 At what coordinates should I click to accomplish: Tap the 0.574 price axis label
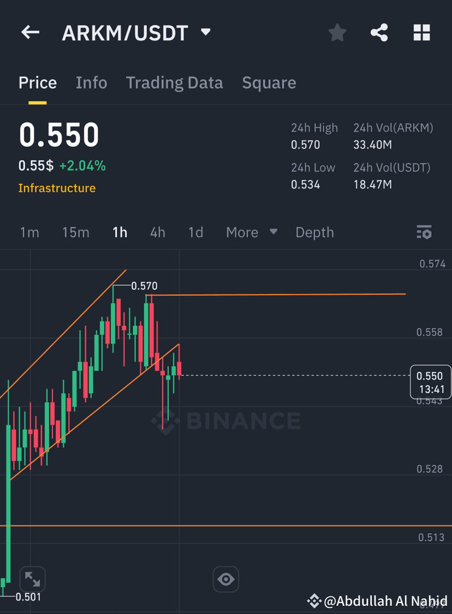pyautogui.click(x=432, y=264)
